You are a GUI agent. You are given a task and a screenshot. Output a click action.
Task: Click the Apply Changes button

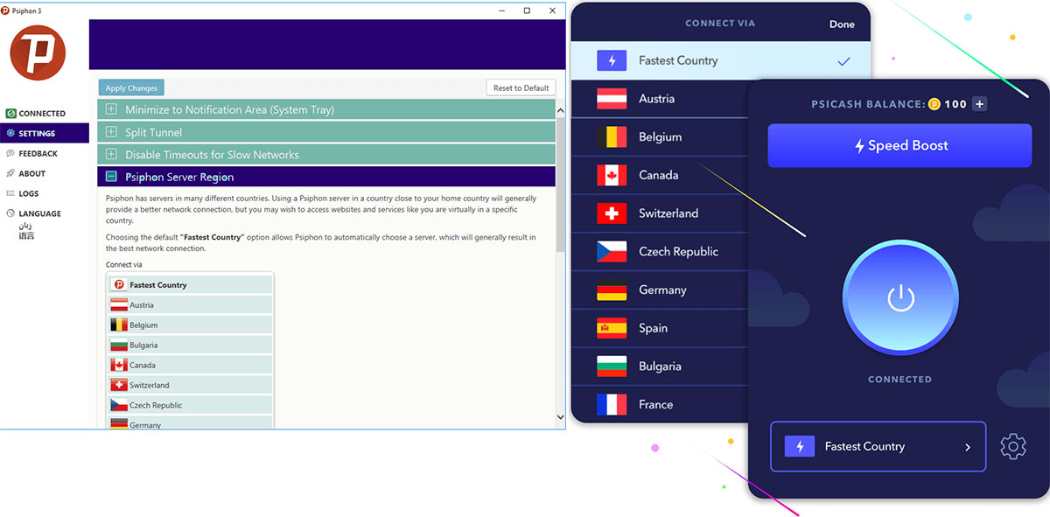pyautogui.click(x=131, y=87)
